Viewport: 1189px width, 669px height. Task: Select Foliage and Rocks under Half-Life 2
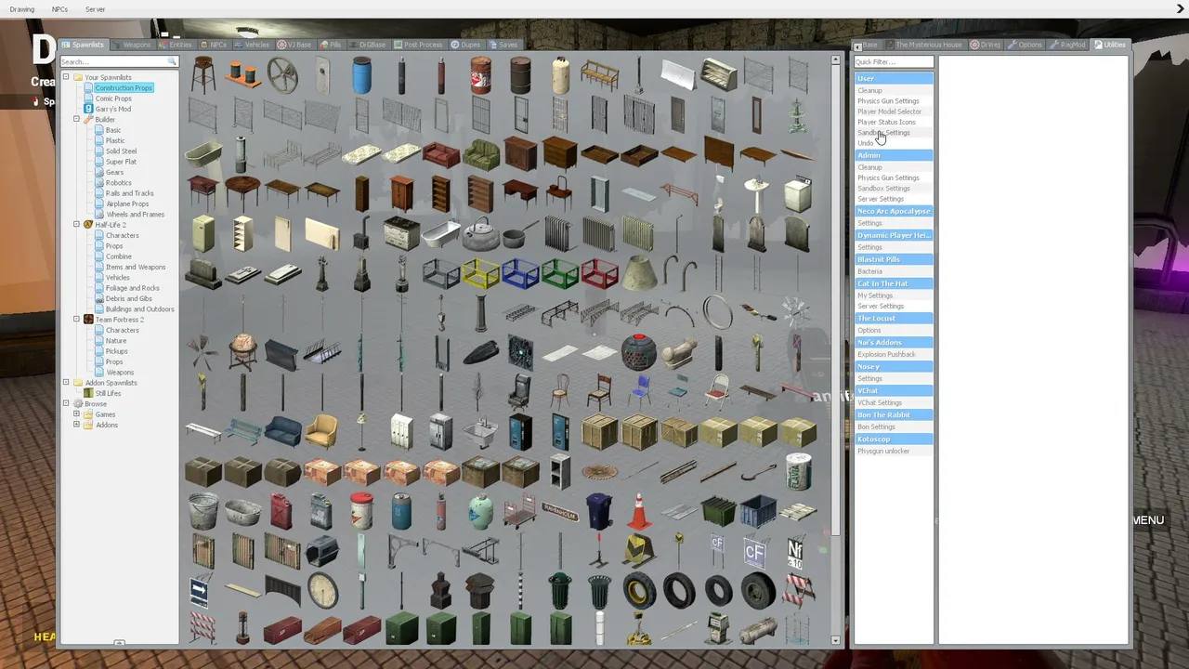coord(132,288)
